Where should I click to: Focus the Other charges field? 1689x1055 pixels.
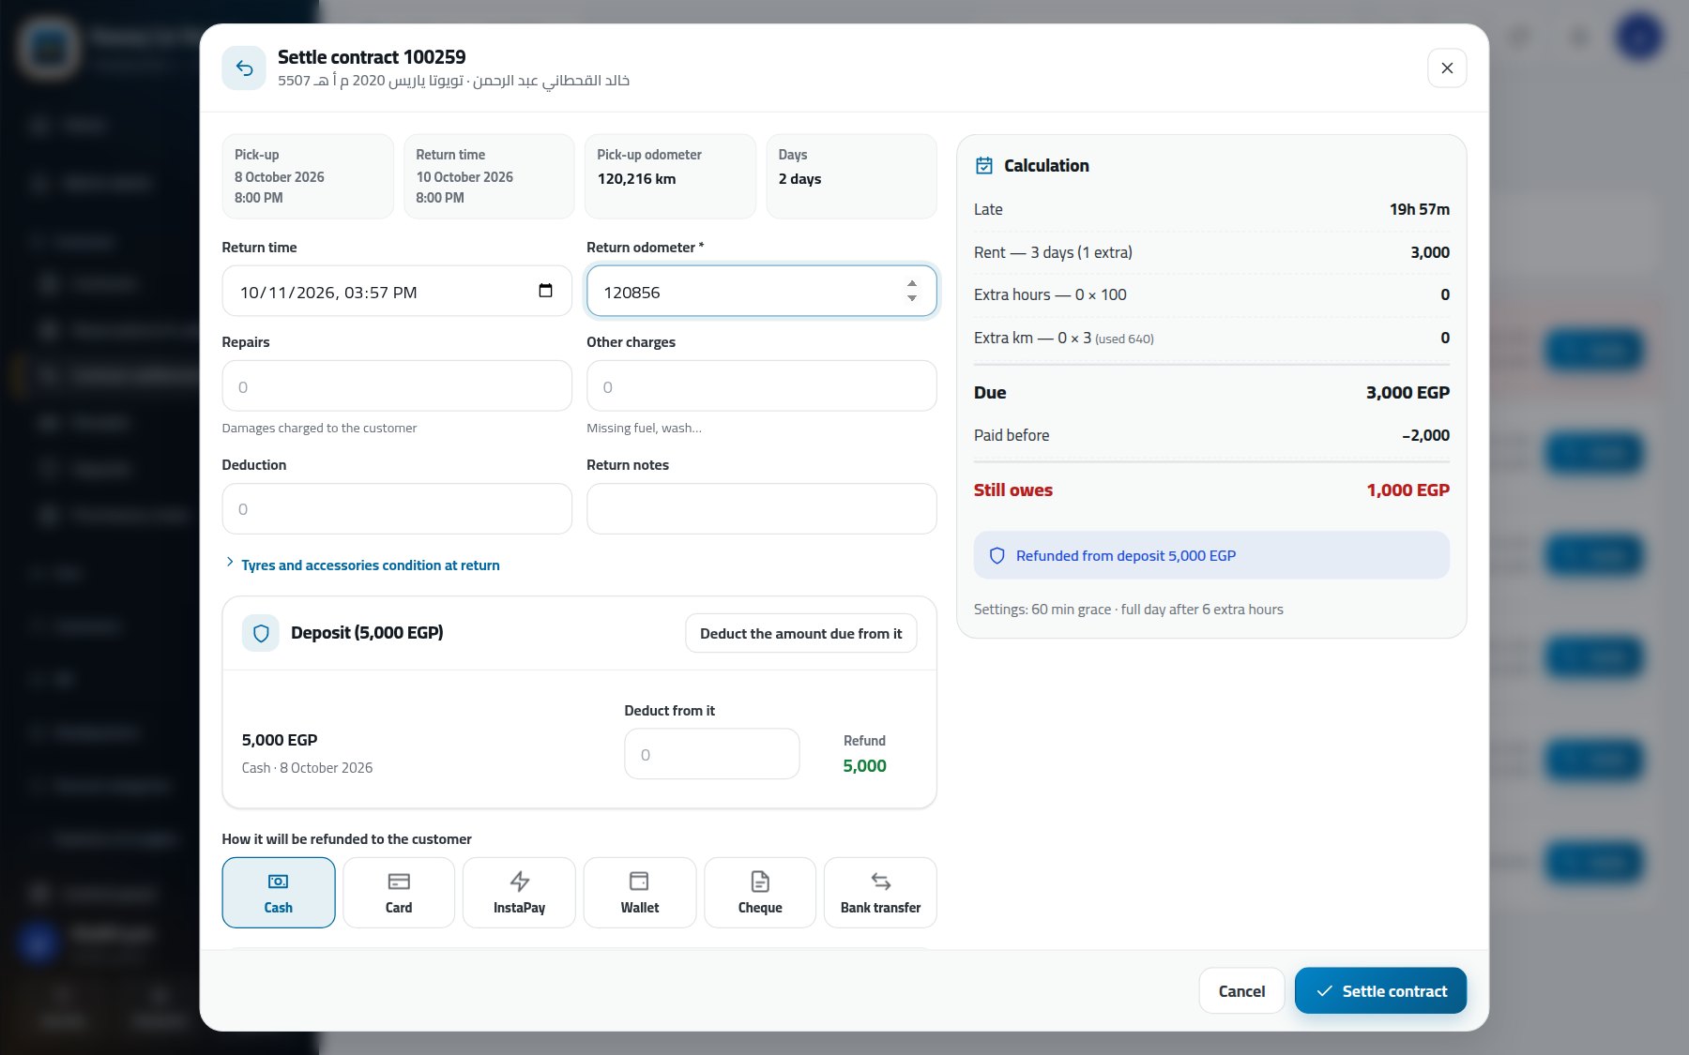(761, 386)
